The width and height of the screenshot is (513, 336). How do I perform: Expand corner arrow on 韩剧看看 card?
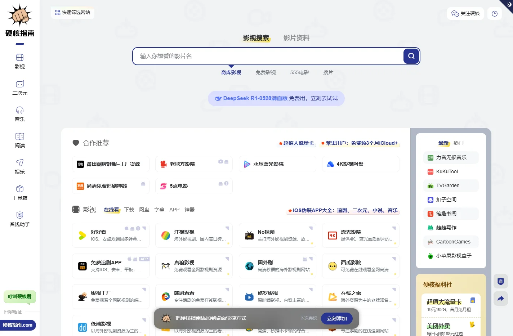point(227,290)
